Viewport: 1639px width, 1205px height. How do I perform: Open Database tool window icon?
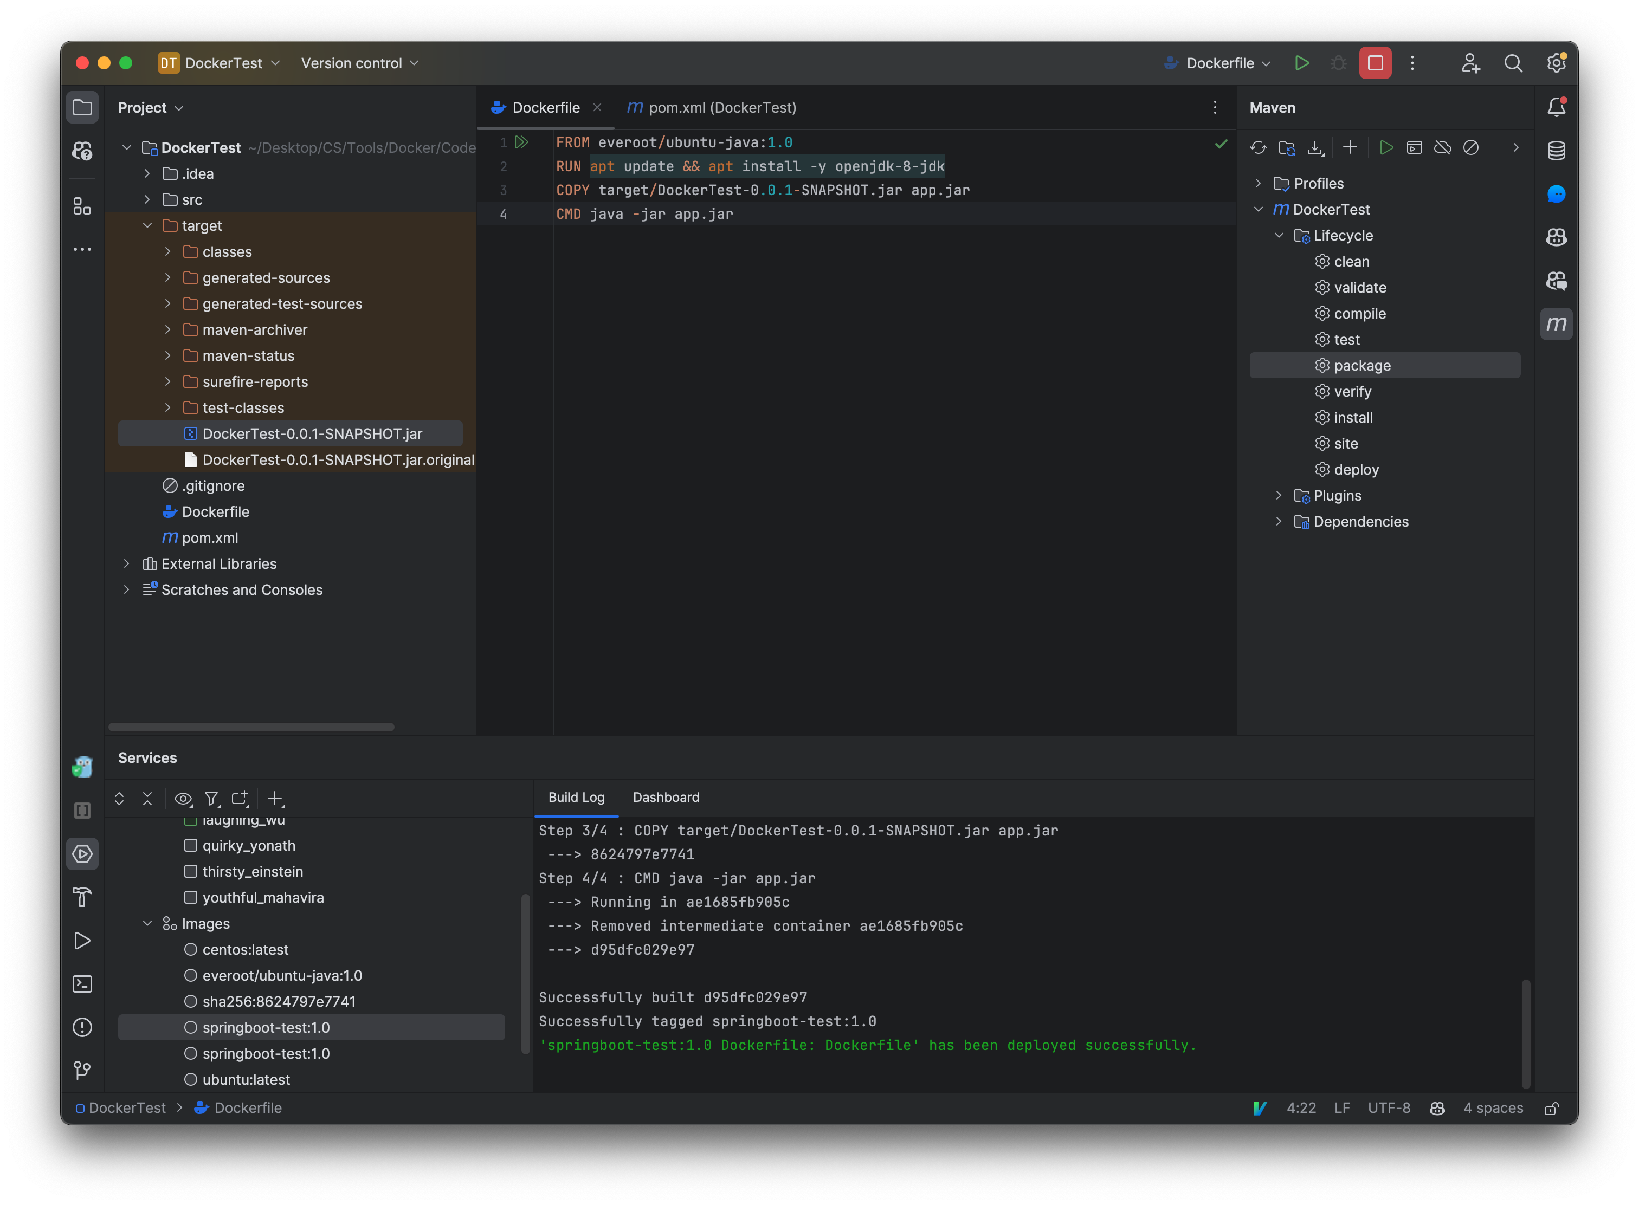pyautogui.click(x=1556, y=151)
